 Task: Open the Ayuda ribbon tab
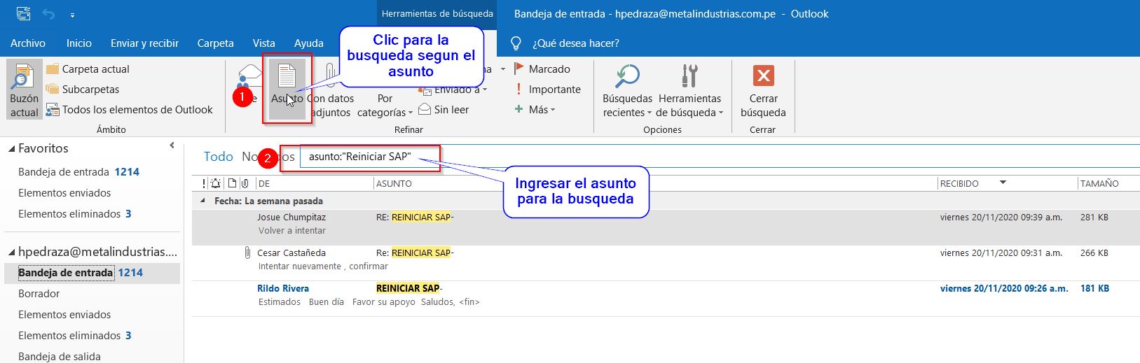(x=308, y=43)
